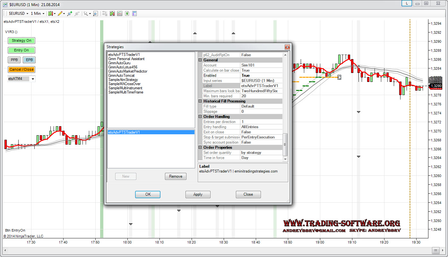Open the indicators line chart icon
The height and width of the screenshot is (257, 448).
[120, 13]
